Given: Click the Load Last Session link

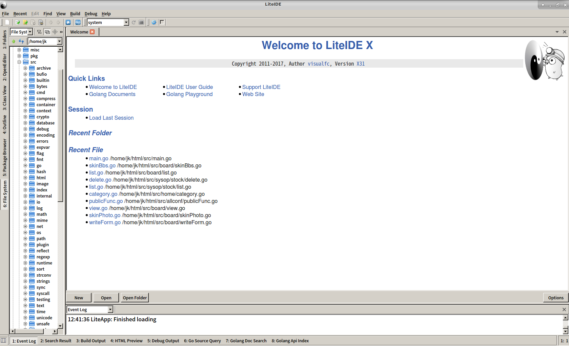Looking at the screenshot, I should click(111, 118).
